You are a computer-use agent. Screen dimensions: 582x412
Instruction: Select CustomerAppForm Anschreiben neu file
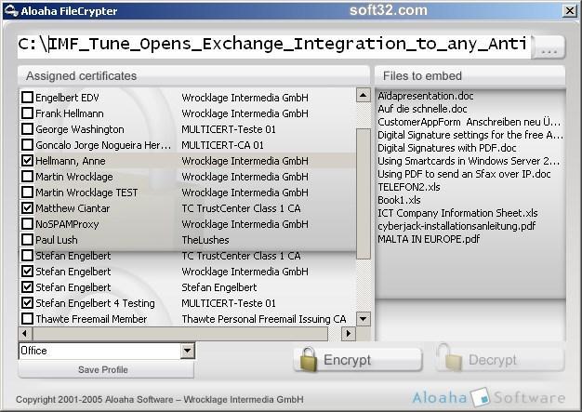click(x=469, y=122)
